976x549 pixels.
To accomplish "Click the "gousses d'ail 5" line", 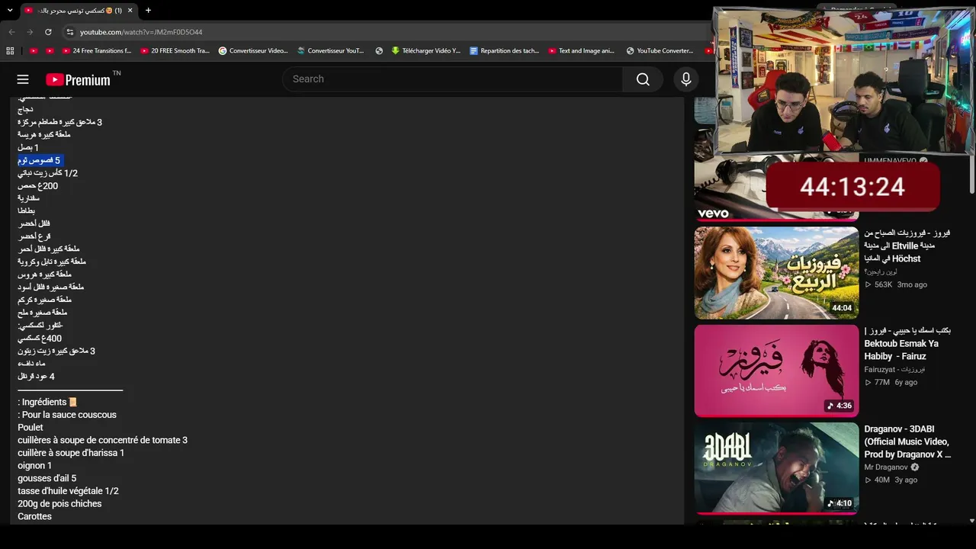I will tap(47, 478).
